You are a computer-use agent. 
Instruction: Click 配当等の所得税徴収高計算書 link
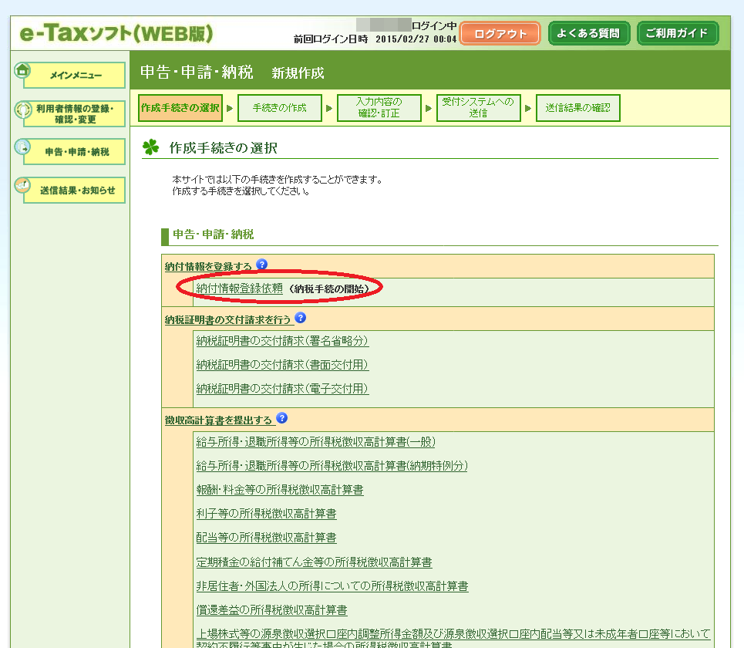[266, 538]
